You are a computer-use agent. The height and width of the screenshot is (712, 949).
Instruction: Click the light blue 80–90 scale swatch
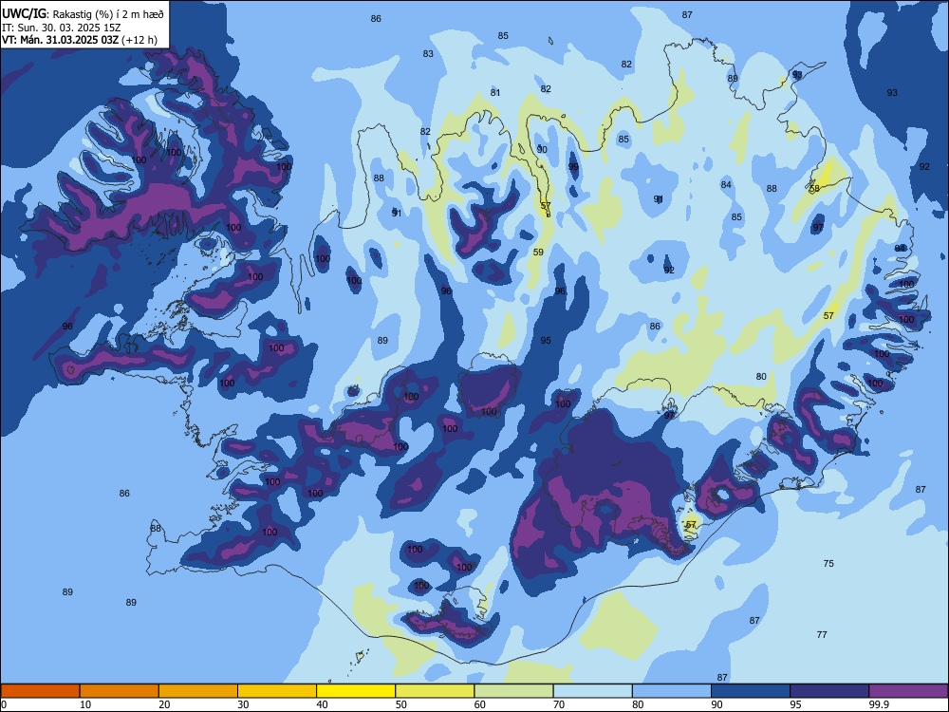tap(672, 691)
